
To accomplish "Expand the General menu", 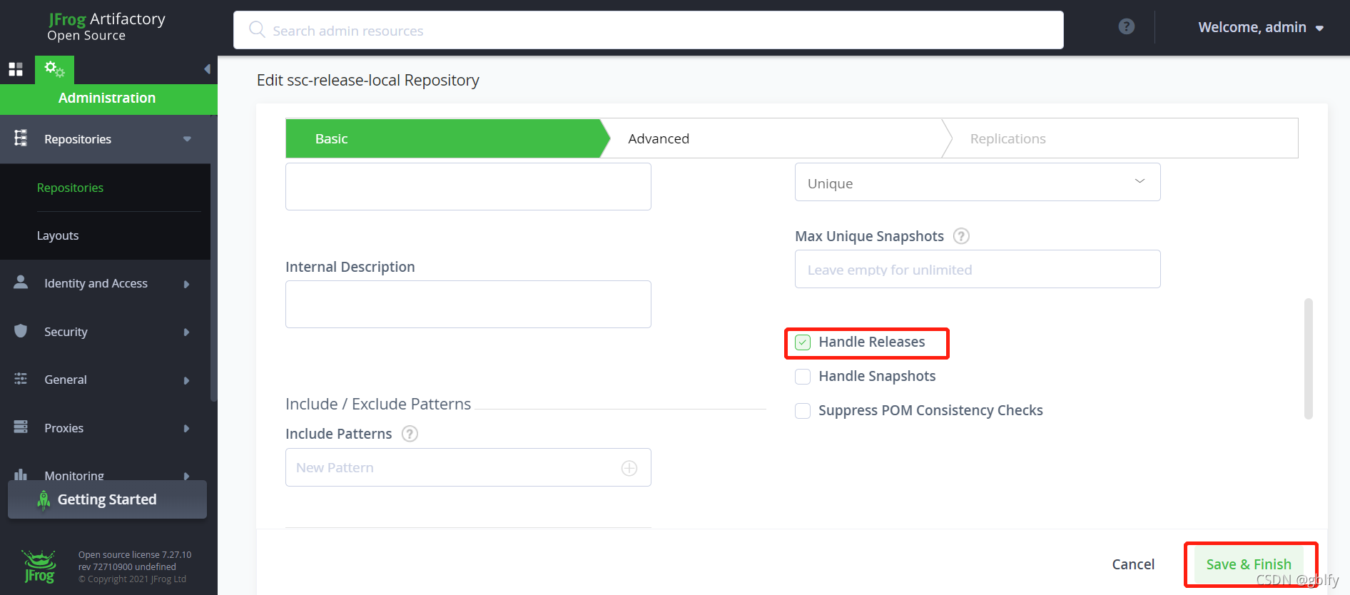I will pyautogui.click(x=187, y=380).
